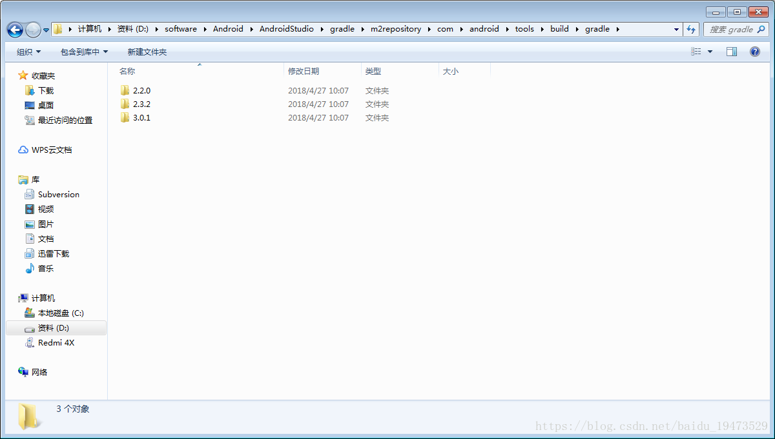Open the help question mark icon

coord(754,52)
